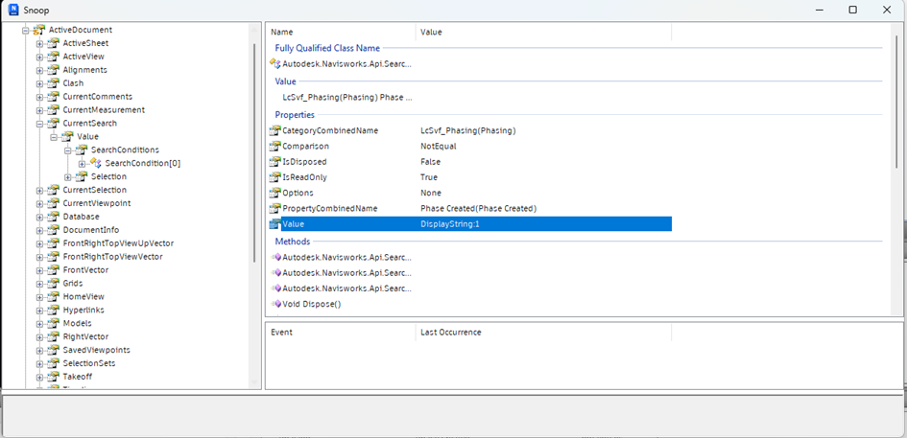
Task: Click the selected Value row icon
Action: point(275,223)
